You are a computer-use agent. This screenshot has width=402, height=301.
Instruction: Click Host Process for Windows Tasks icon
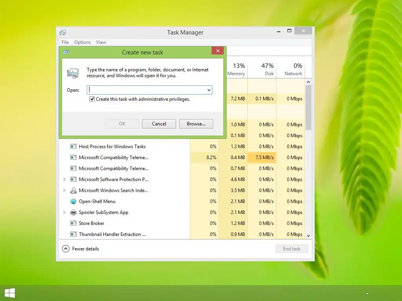73,147
